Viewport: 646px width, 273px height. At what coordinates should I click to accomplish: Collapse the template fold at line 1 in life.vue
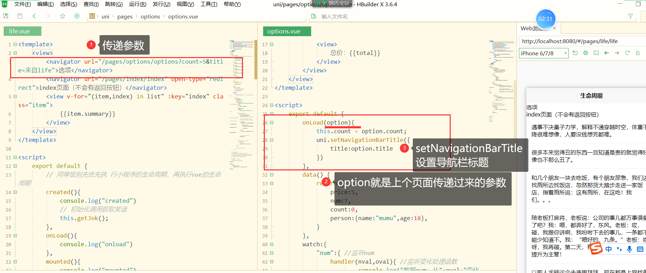15,44
